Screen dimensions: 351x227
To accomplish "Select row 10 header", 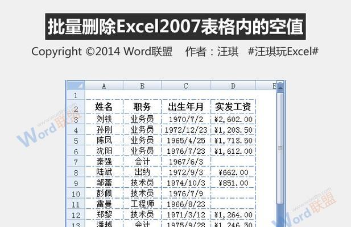I will [76, 194].
